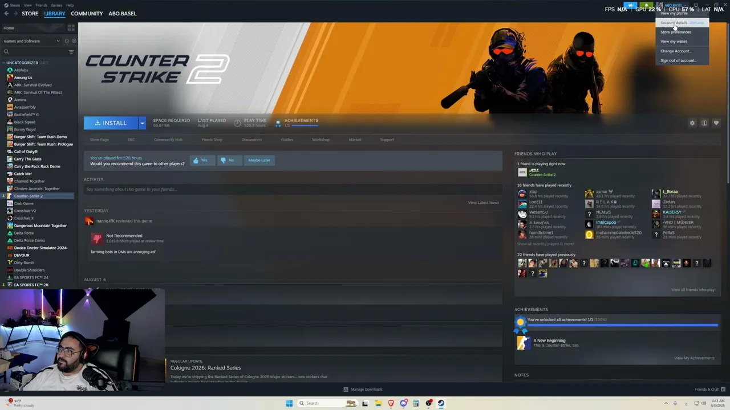The width and height of the screenshot is (730, 410).
Task: Open Counter-Strike 2 settings gear
Action: pos(692,123)
